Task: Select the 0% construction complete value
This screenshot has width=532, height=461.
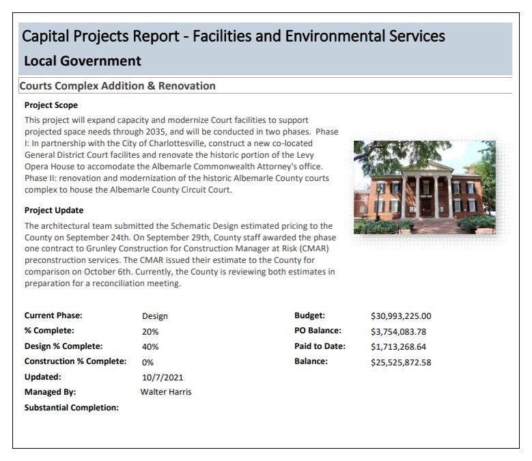Action: (148, 363)
